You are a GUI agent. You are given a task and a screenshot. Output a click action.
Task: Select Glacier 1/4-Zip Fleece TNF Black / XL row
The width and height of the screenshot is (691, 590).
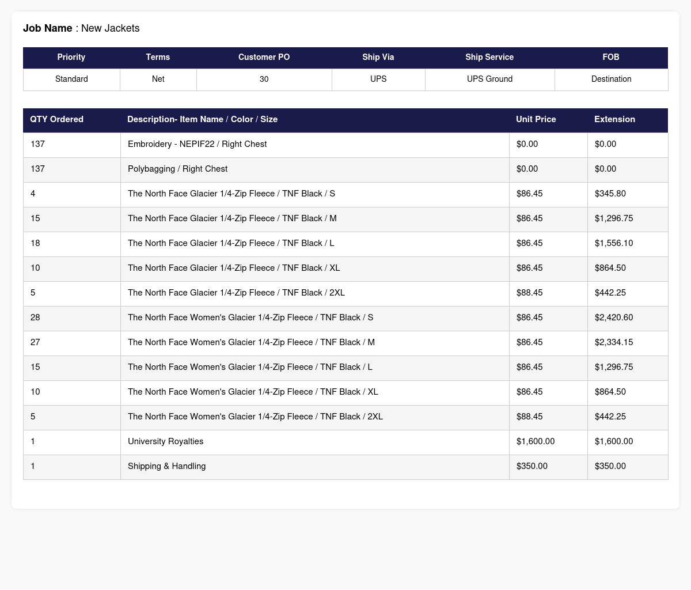[345, 268]
